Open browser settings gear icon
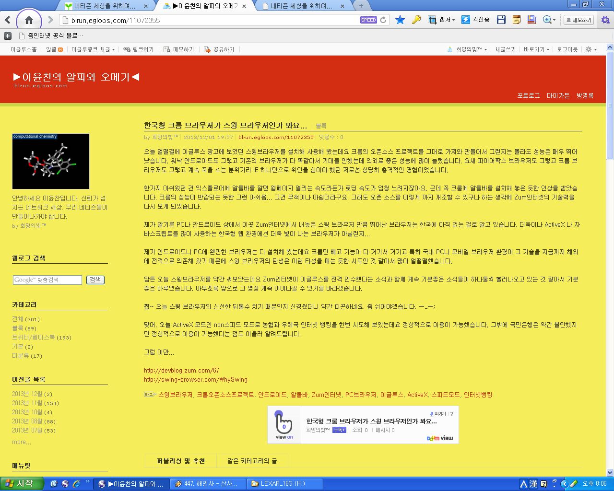Image resolution: width=614 pixels, height=491 pixels. click(605, 20)
